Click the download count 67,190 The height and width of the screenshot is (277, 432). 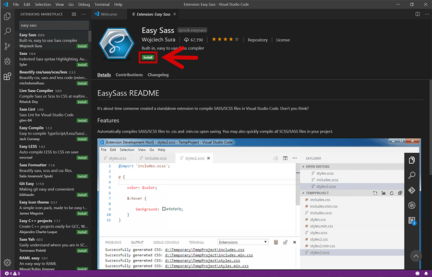click(x=193, y=40)
